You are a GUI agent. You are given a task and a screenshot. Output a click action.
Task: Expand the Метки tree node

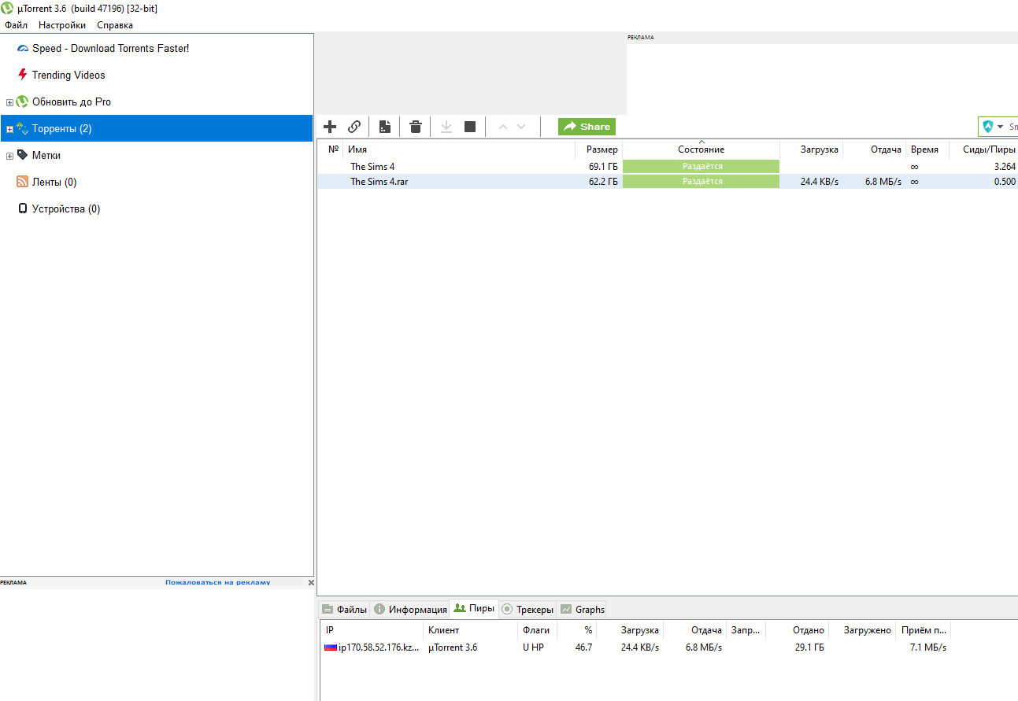click(x=9, y=156)
